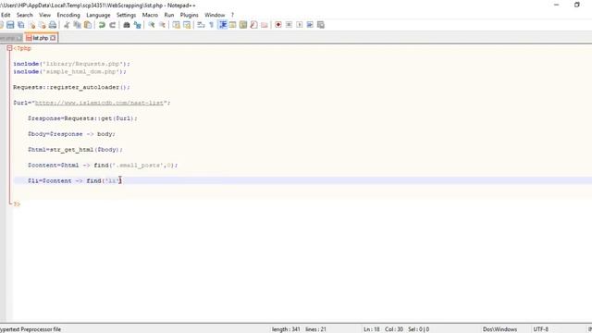Close the list.php tab with its X
This screenshot has height=333, width=592.
[x=53, y=38]
